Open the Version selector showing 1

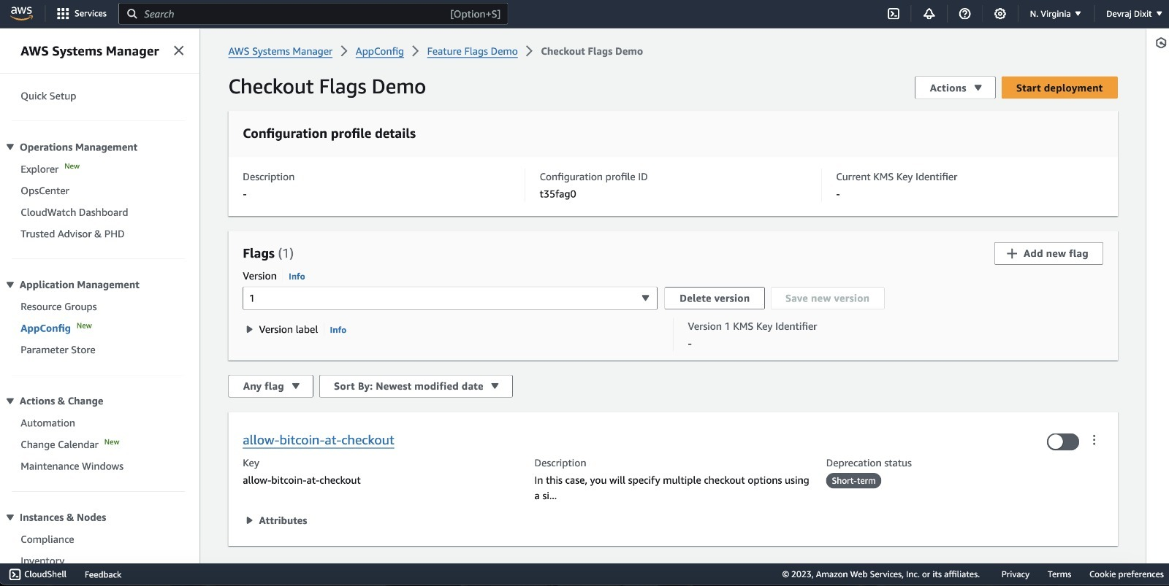click(449, 298)
